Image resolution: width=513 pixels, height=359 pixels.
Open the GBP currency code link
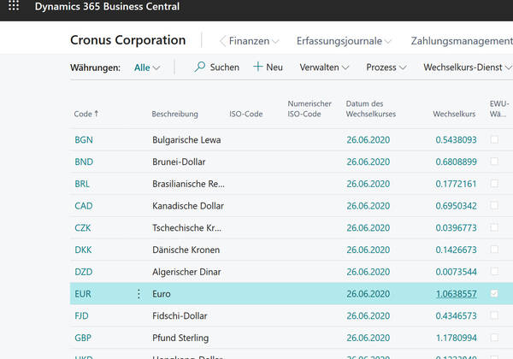pyautogui.click(x=83, y=338)
